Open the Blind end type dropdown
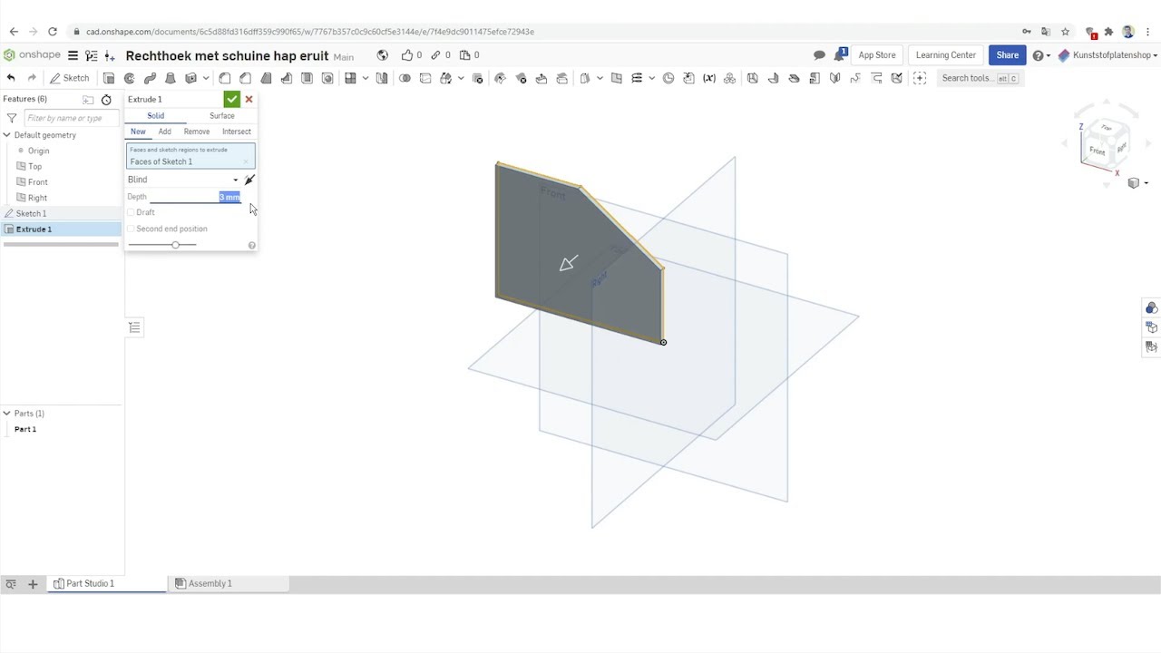Viewport: 1161px width, 653px height. [183, 180]
